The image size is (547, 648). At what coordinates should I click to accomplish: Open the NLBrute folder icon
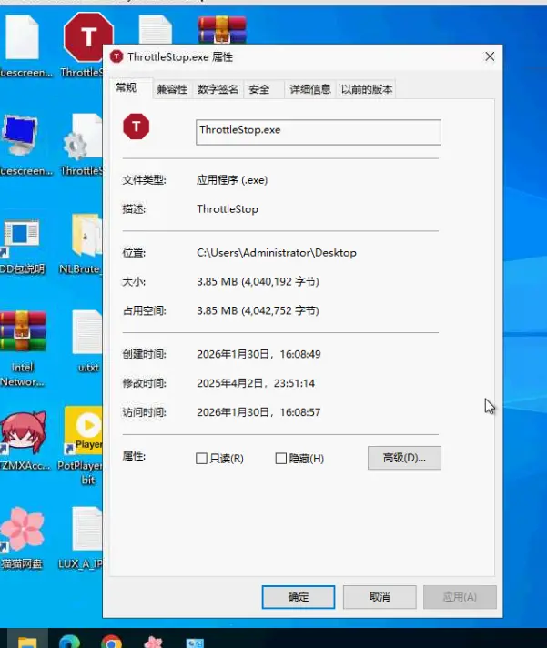(86, 237)
